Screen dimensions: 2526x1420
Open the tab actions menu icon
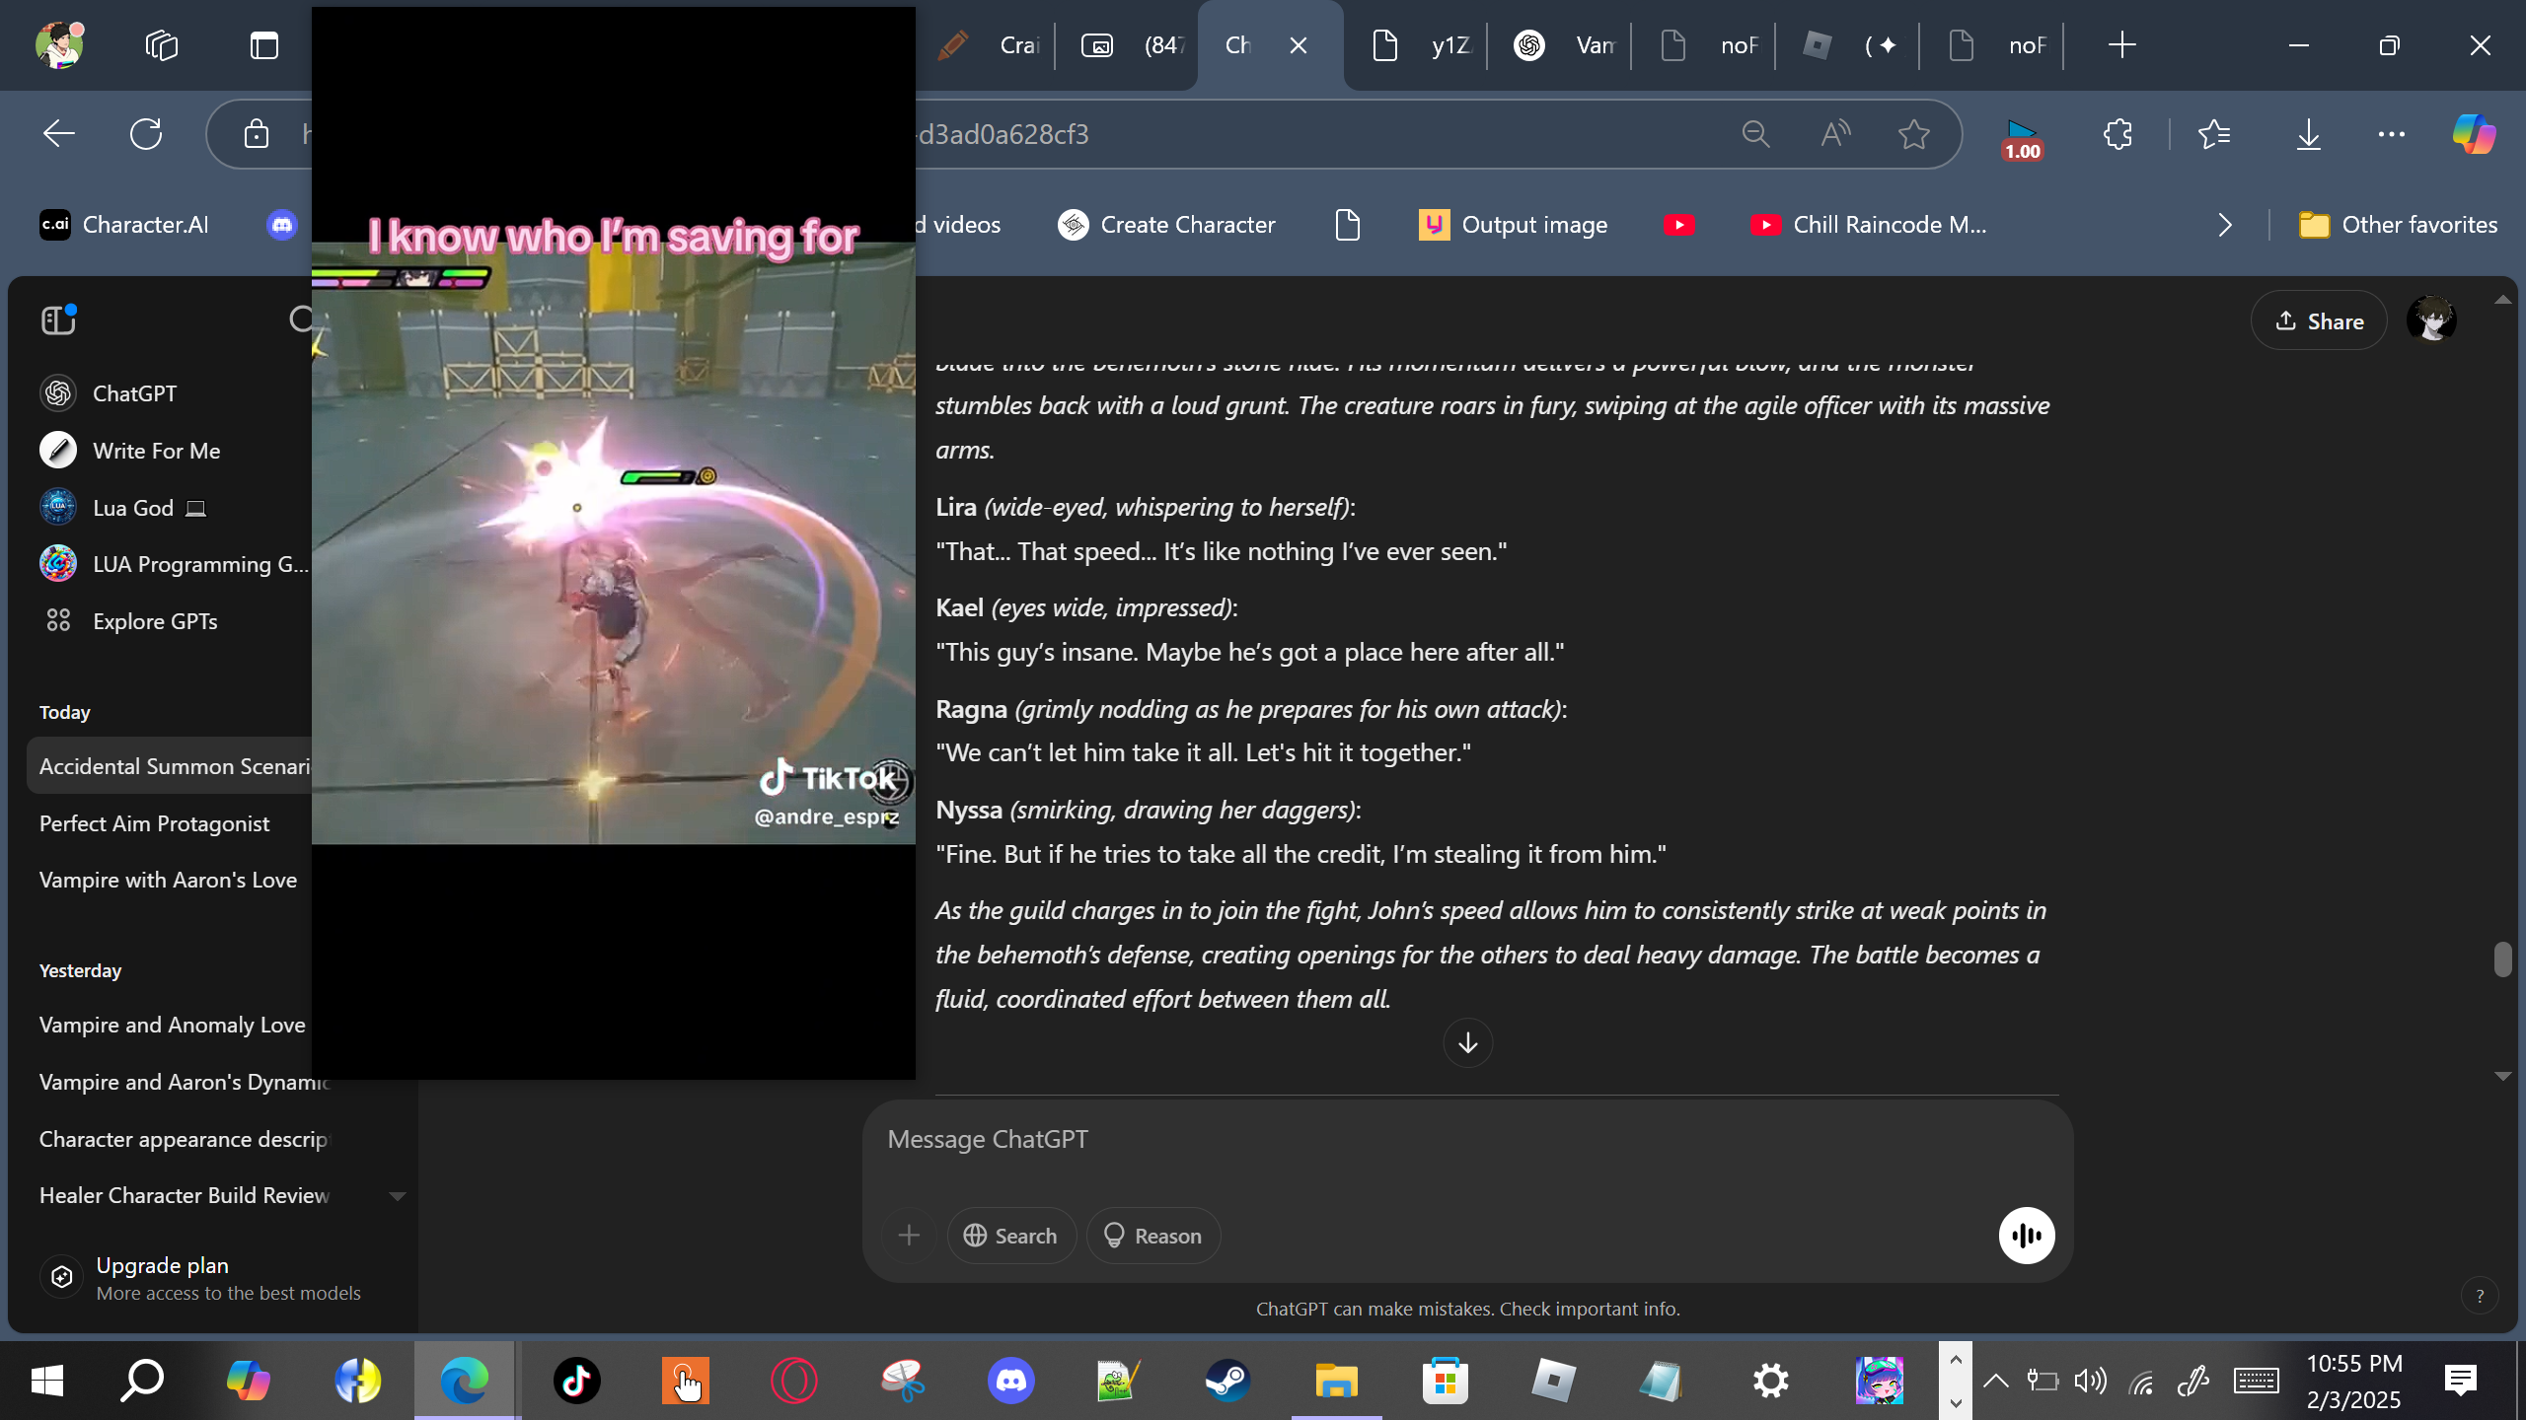pyautogui.click(x=263, y=45)
